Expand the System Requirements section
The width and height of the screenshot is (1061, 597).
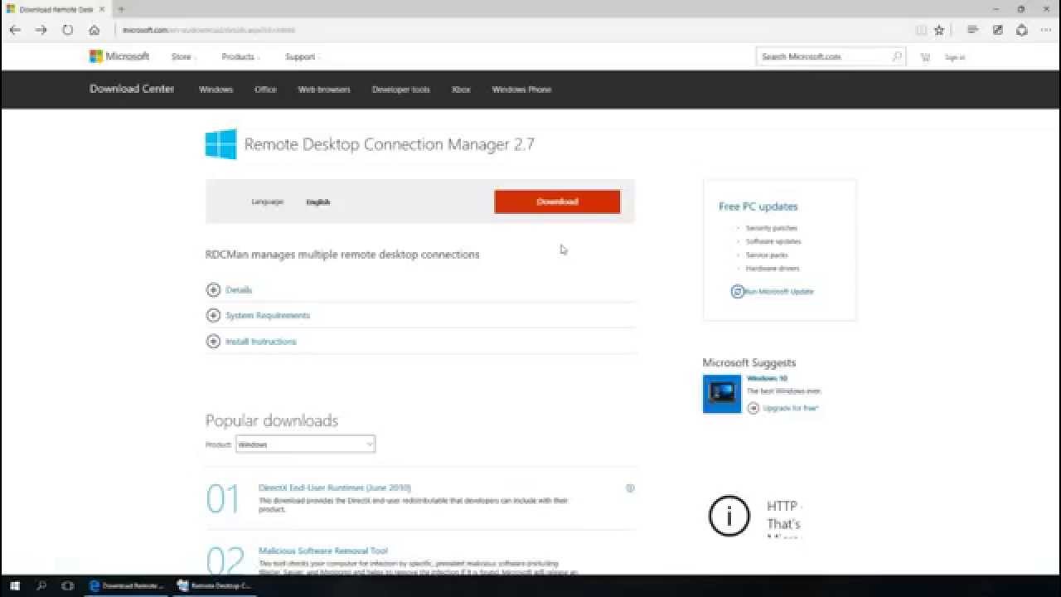(x=267, y=315)
